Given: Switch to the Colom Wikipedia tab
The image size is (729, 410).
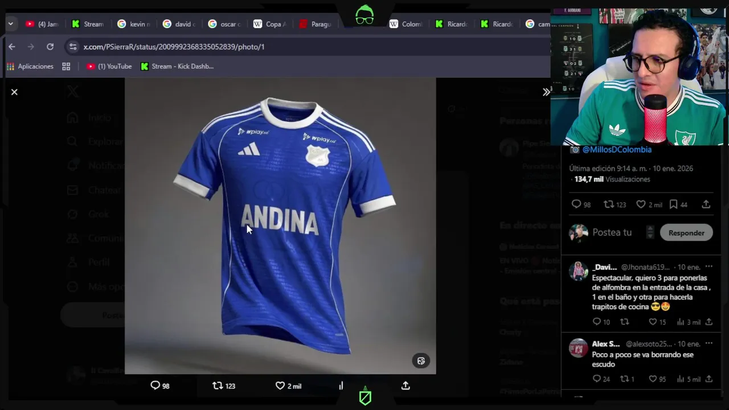Looking at the screenshot, I should coord(406,24).
